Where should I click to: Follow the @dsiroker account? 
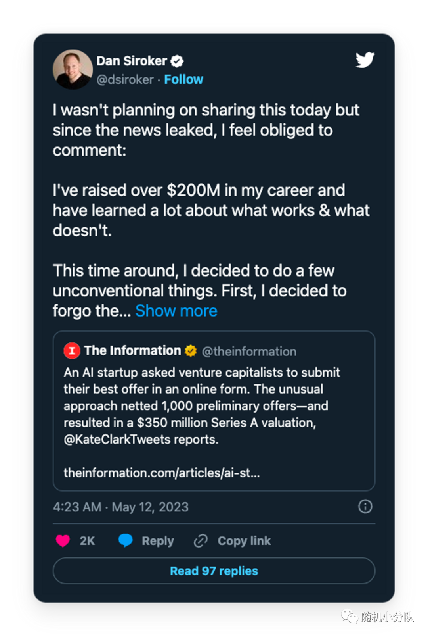(x=183, y=79)
